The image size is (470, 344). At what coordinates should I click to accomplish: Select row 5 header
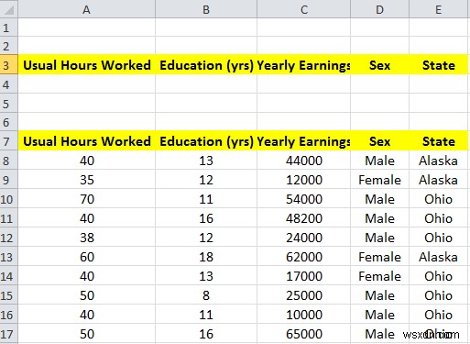9,103
